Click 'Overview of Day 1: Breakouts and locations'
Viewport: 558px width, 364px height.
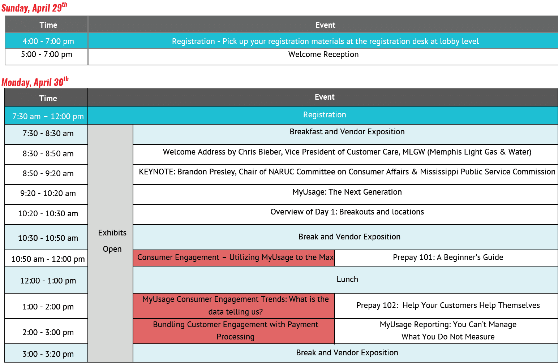coord(345,214)
